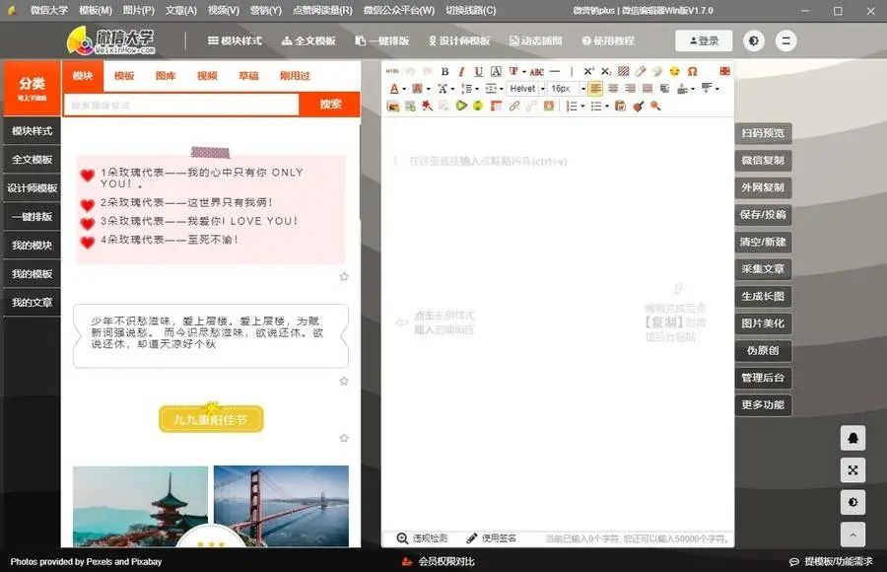The image size is (887, 572).
Task: Expand the font color dropdown arrow
Action: pyautogui.click(x=404, y=89)
